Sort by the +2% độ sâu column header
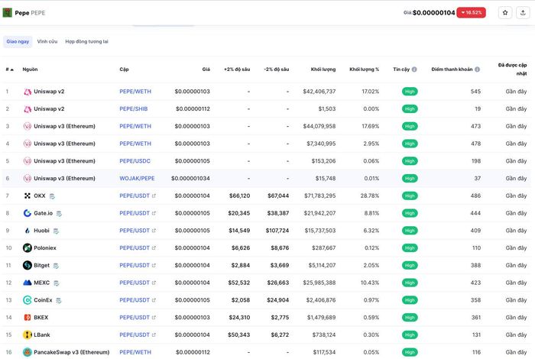This screenshot has width=535, height=359. coord(237,70)
